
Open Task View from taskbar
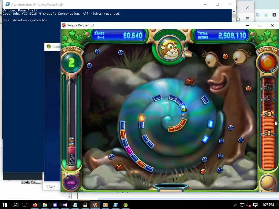pos(25,205)
